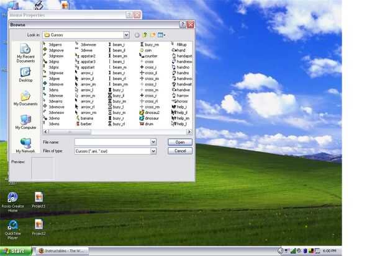Select the hand cursor file
Viewport: 385px width, 256px height.
point(178,50)
